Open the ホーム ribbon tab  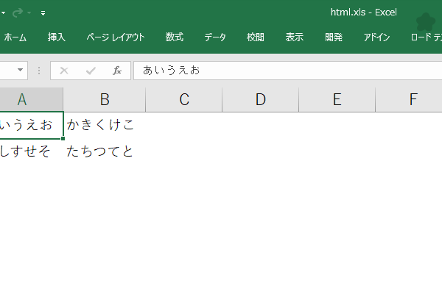[15, 37]
